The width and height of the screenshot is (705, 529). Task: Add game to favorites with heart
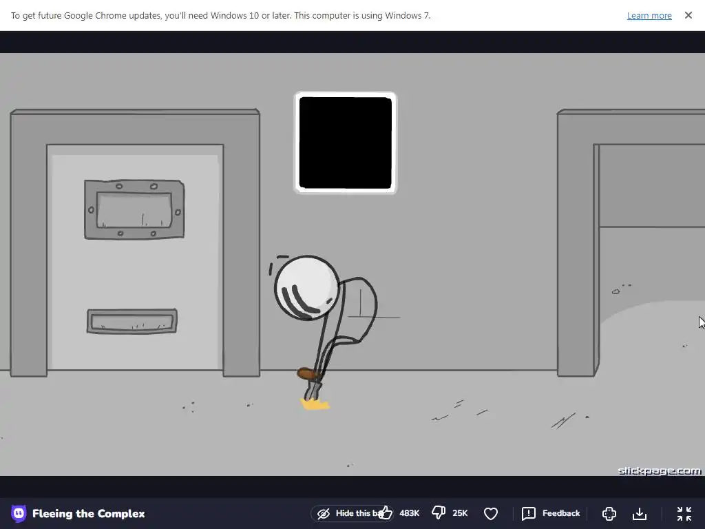pyautogui.click(x=490, y=513)
